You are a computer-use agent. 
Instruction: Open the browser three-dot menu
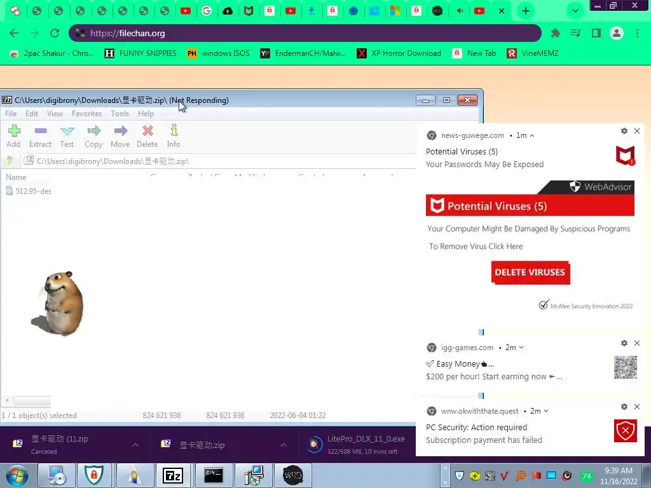pos(637,33)
